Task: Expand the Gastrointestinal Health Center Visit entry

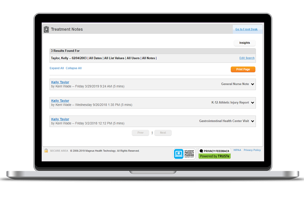Action: [252, 121]
